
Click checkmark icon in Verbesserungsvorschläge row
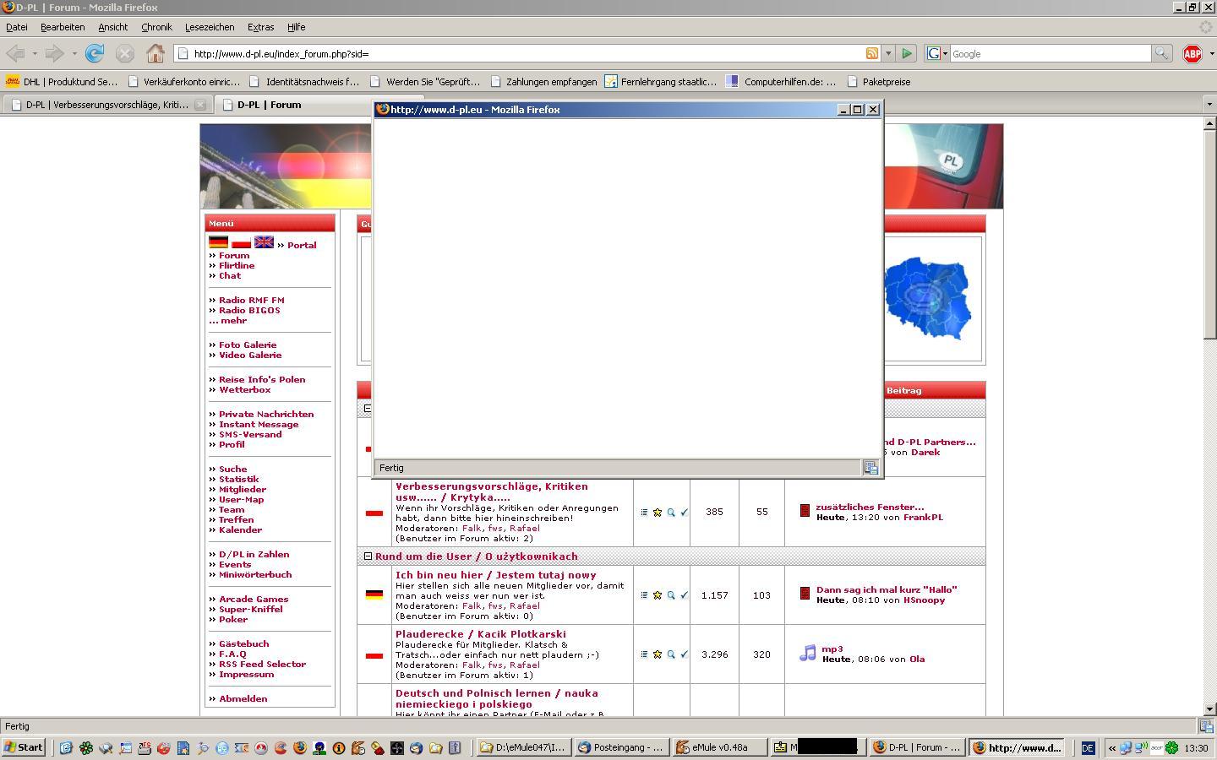tap(685, 513)
